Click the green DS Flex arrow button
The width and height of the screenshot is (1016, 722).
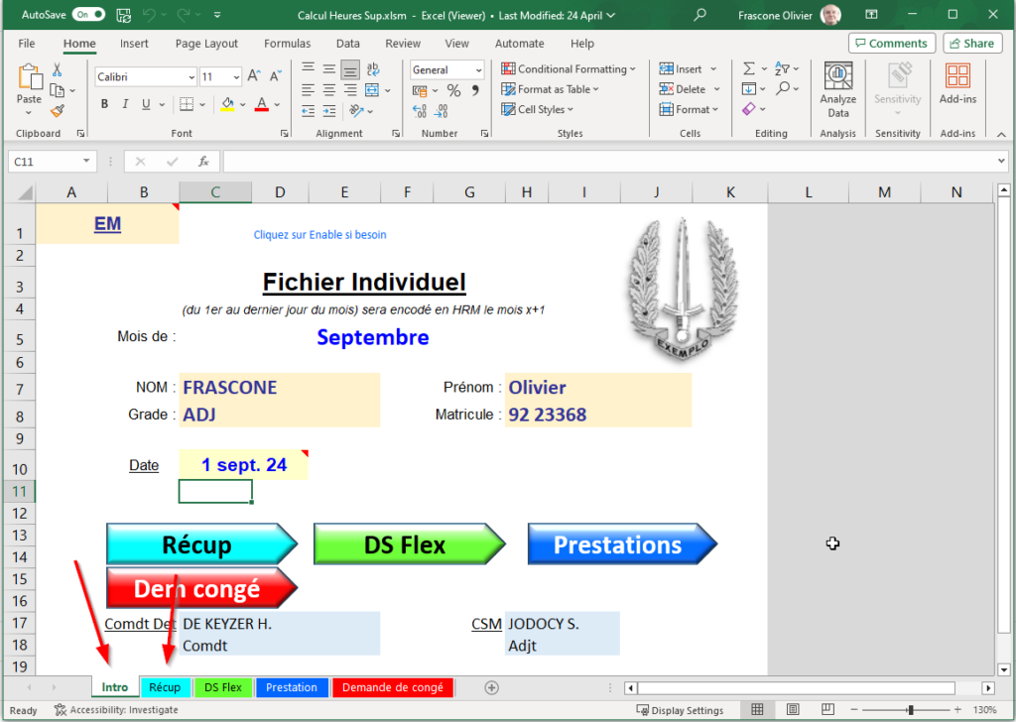[x=407, y=544]
